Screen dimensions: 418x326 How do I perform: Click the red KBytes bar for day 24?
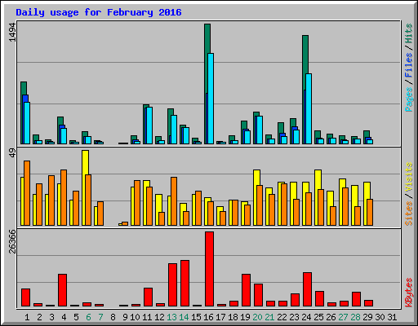tap(307, 289)
